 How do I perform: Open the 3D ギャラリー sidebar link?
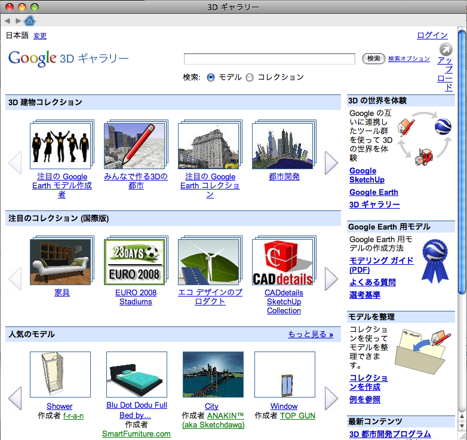pyautogui.click(x=374, y=205)
